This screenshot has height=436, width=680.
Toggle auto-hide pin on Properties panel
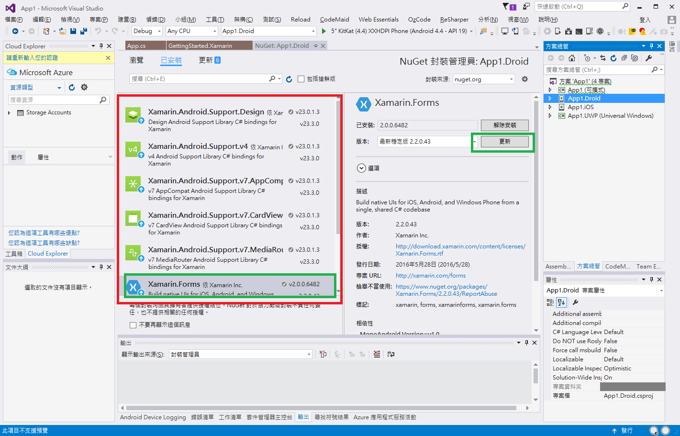651,279
